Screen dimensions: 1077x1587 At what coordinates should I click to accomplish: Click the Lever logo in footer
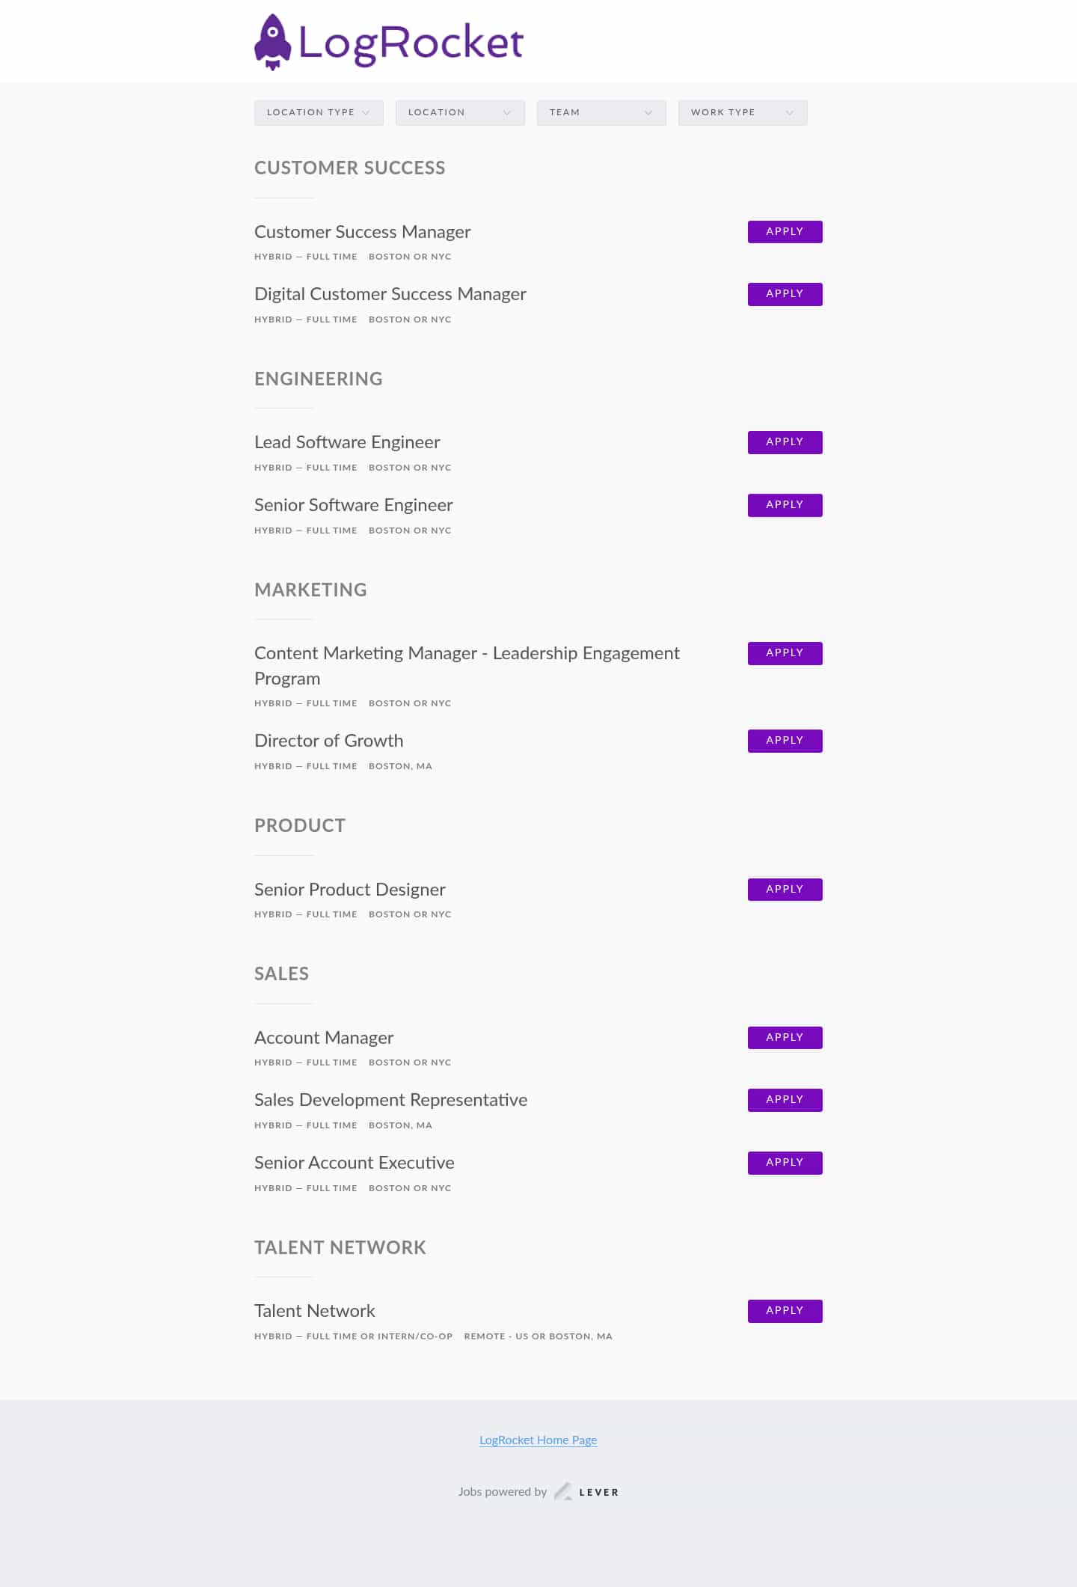(x=587, y=1491)
